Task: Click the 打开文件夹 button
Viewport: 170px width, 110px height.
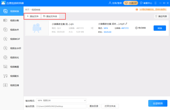Action: 110,106
